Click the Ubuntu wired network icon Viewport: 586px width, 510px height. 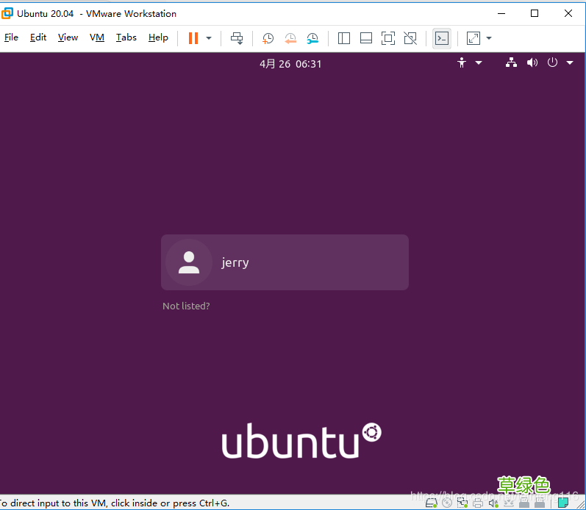pos(511,62)
